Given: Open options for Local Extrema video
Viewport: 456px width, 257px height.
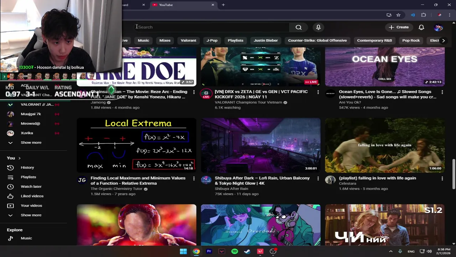Looking at the screenshot, I should (x=194, y=178).
